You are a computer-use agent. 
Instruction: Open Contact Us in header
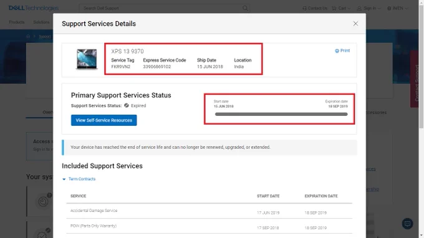[315, 8]
